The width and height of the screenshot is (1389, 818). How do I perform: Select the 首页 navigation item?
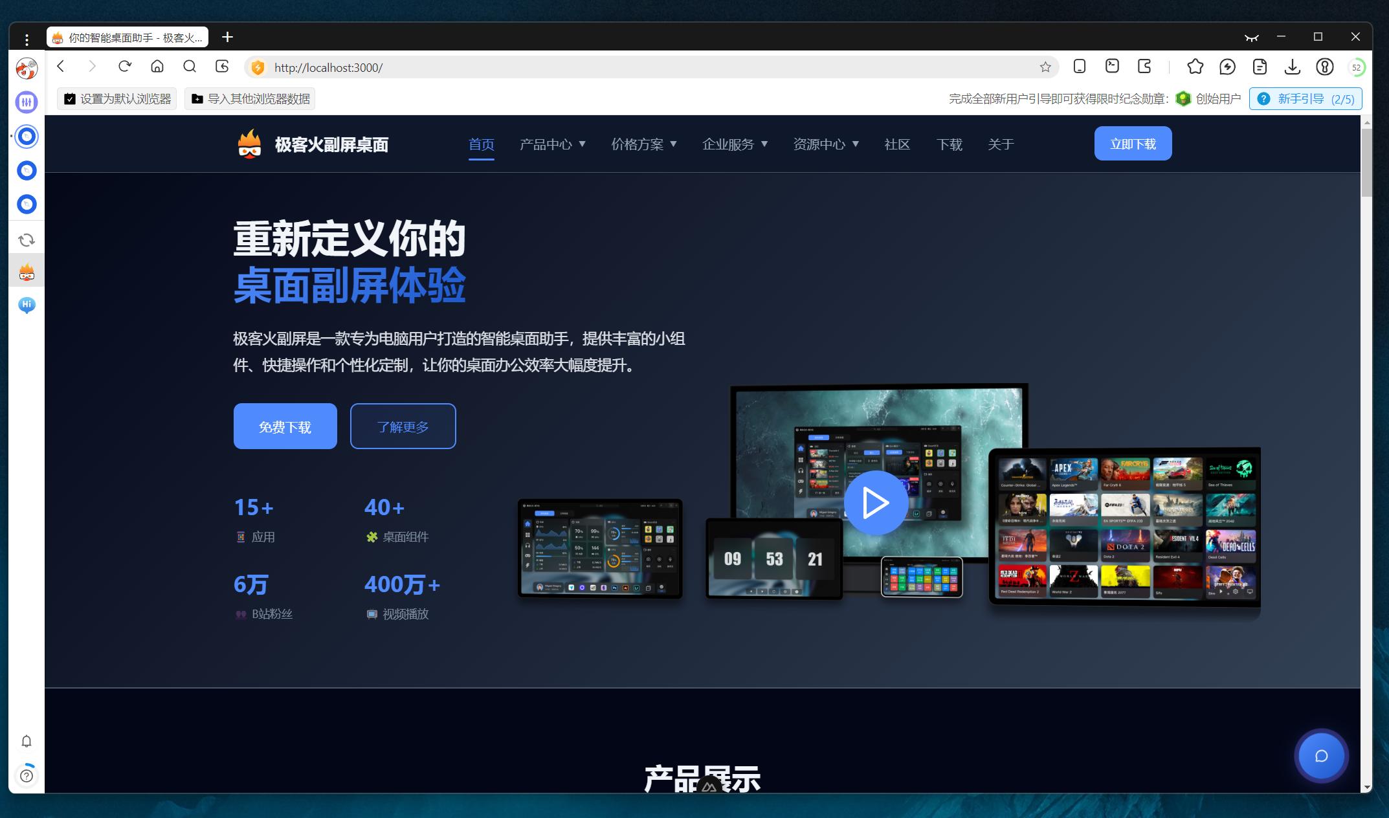pyautogui.click(x=482, y=144)
